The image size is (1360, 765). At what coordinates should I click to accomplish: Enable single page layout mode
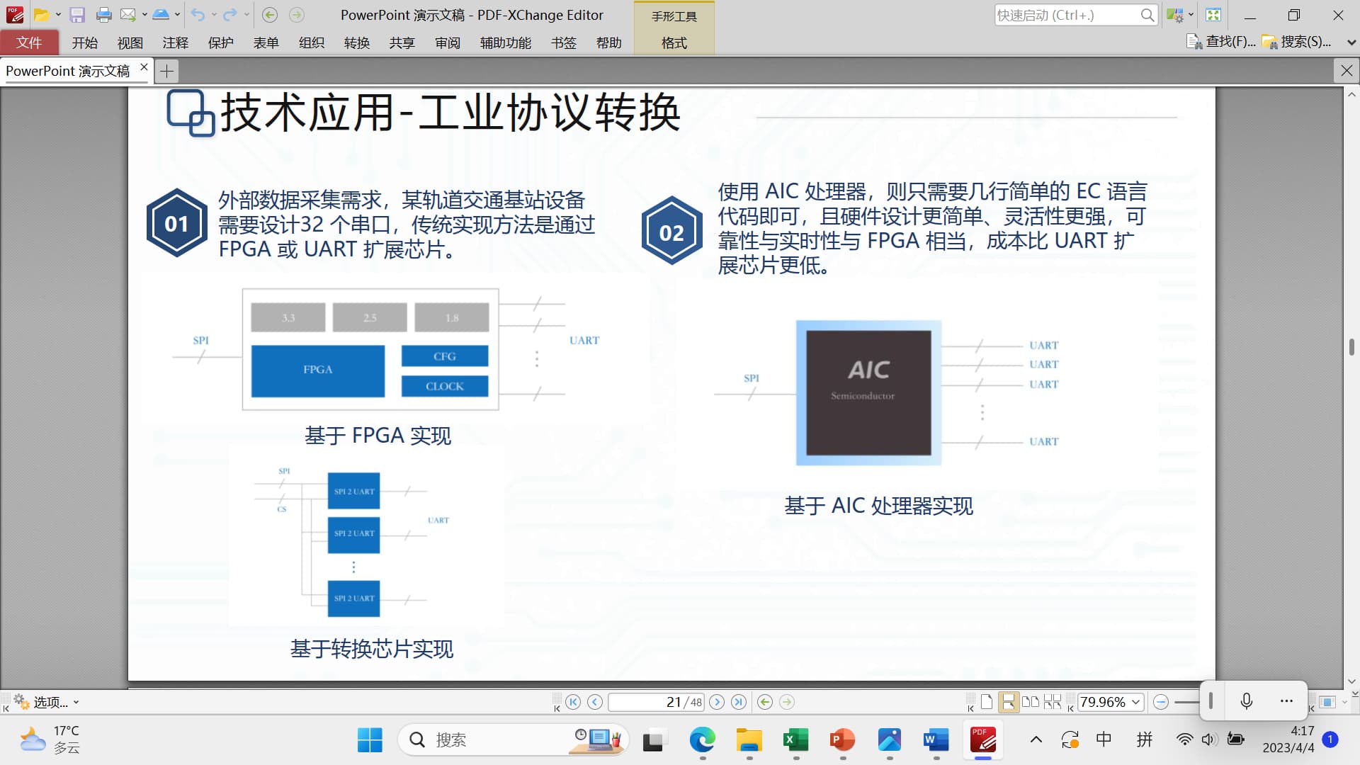pyautogui.click(x=987, y=702)
